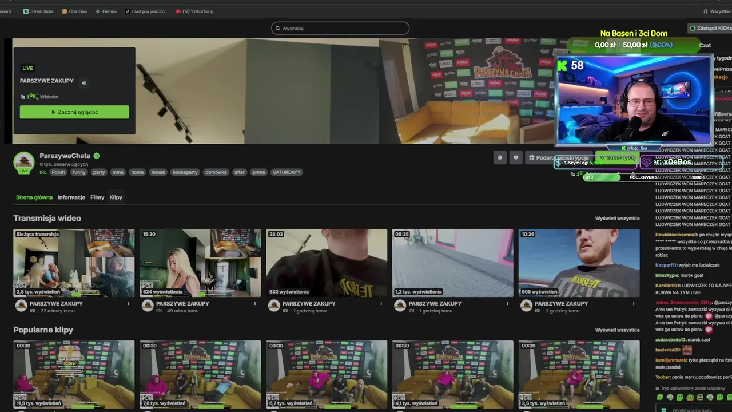Click channel avatar under the 10:36 video

tap(526, 306)
